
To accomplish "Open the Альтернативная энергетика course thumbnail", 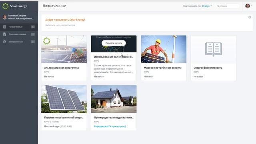I will [x=64, y=49].
